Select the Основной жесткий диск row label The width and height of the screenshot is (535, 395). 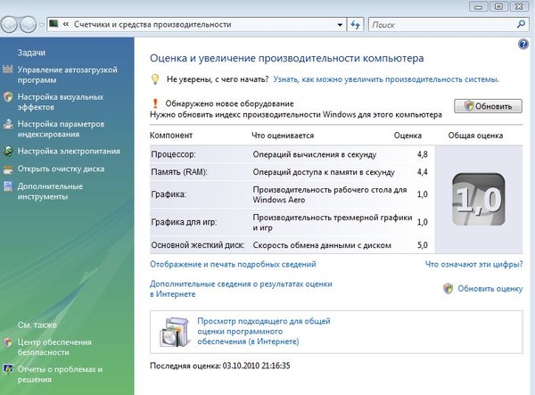pyautogui.click(x=198, y=245)
